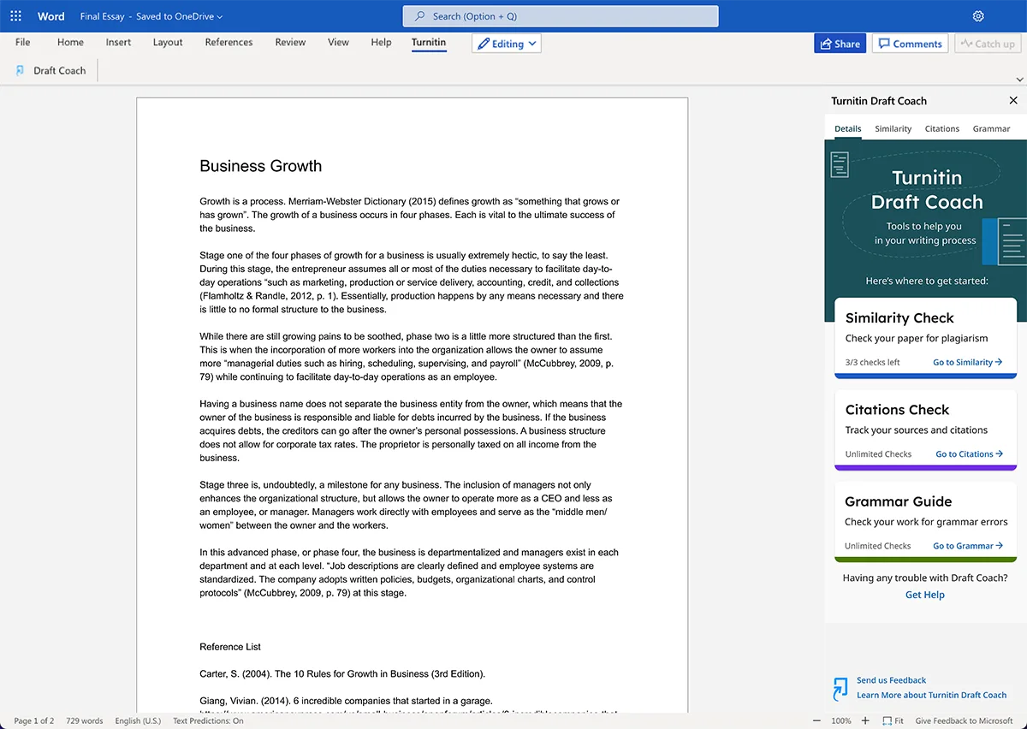Click the Get Help link

(924, 595)
